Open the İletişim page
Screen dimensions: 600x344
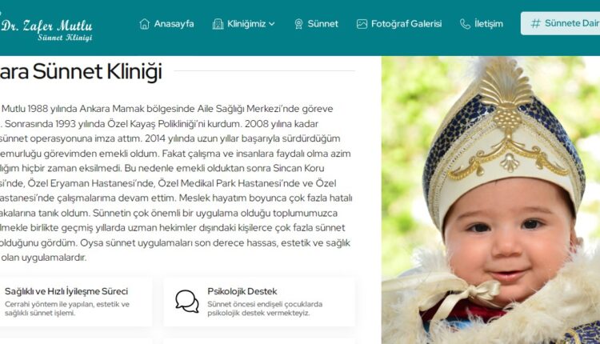pyautogui.click(x=482, y=24)
